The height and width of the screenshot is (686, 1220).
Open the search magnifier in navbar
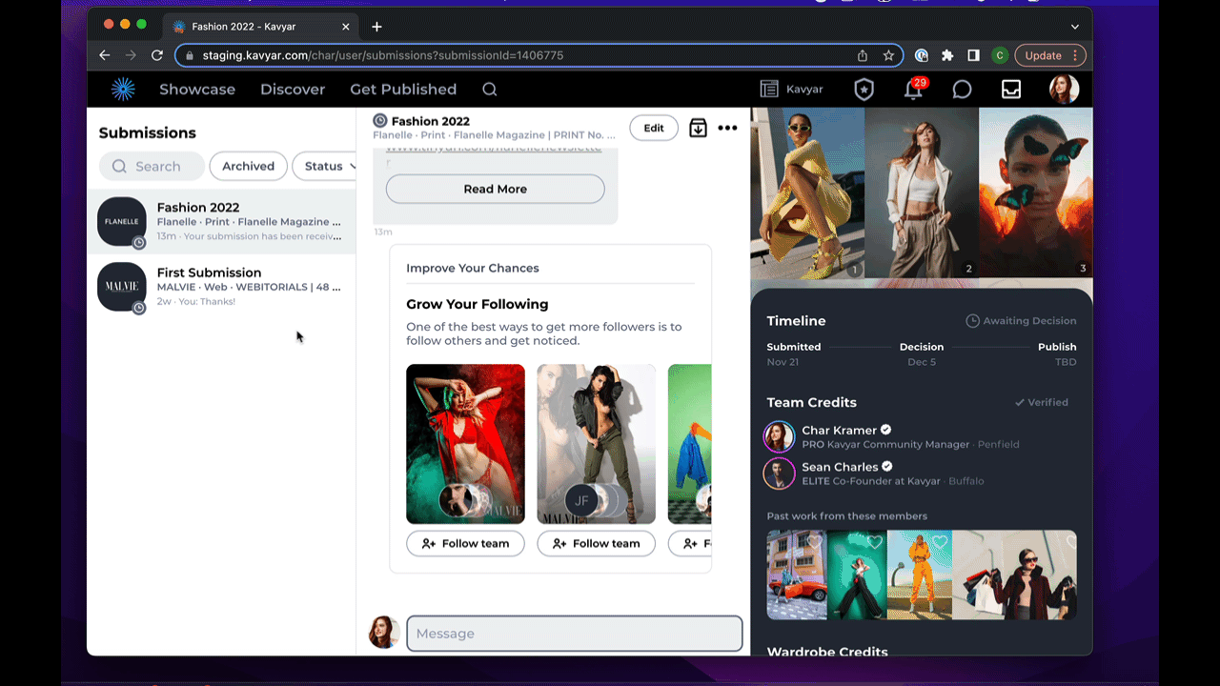[x=490, y=90]
